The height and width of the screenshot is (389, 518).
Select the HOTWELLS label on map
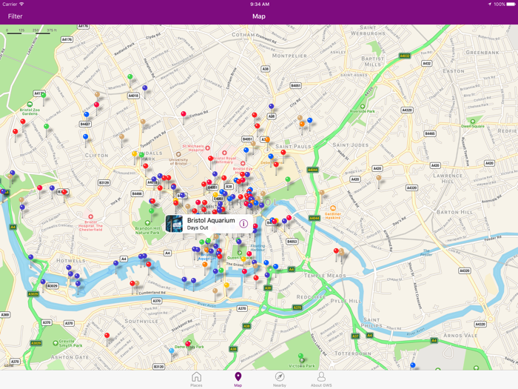coord(71,261)
